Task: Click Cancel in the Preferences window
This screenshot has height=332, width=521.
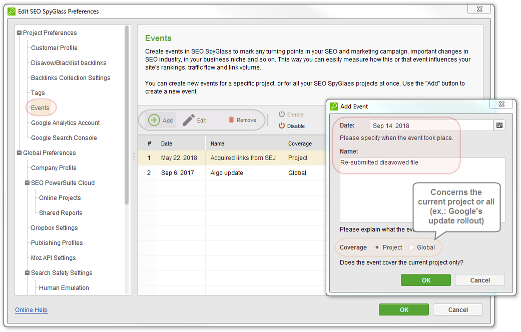Action: (458, 310)
